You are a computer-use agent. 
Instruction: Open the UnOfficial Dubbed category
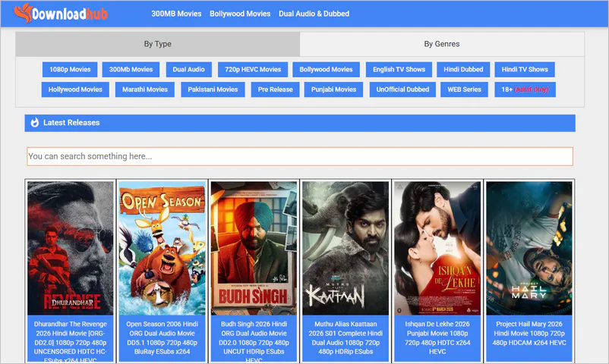pyautogui.click(x=402, y=89)
